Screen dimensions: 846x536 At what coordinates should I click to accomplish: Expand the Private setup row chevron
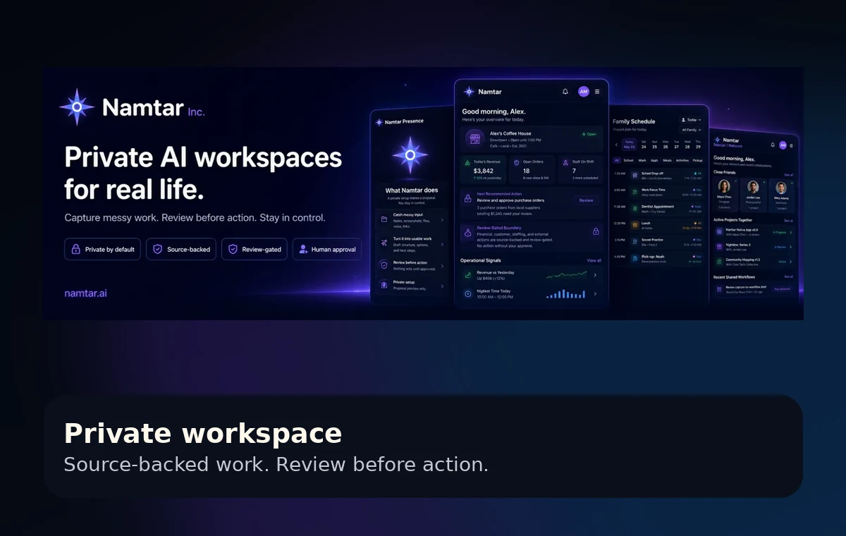(x=442, y=286)
